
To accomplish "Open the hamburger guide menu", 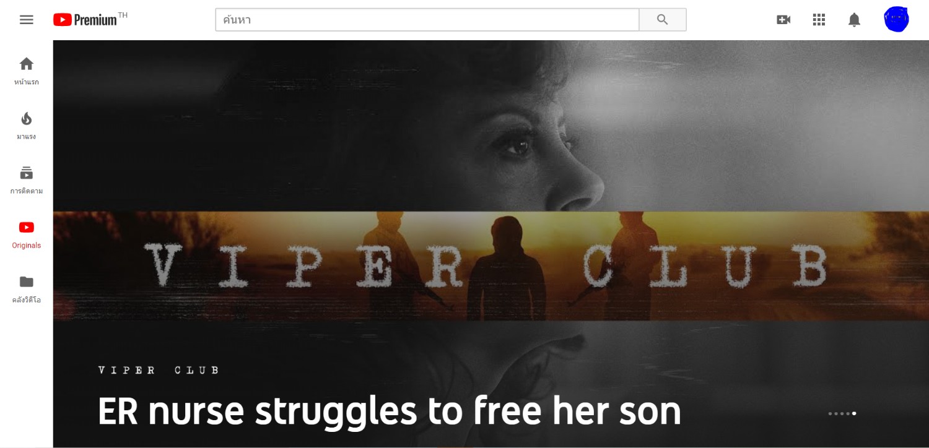I will (x=27, y=20).
